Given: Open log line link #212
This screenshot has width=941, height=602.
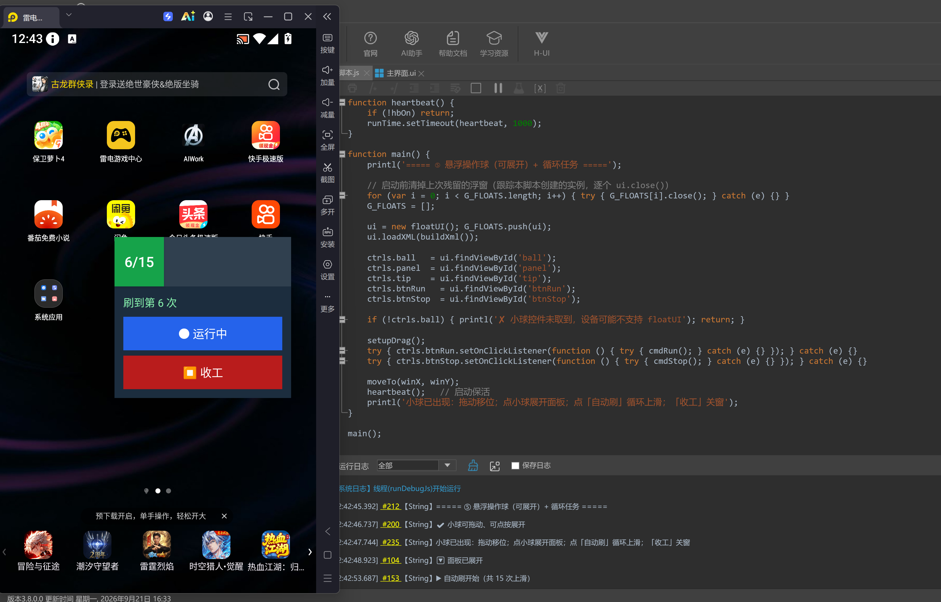Looking at the screenshot, I should click(391, 506).
